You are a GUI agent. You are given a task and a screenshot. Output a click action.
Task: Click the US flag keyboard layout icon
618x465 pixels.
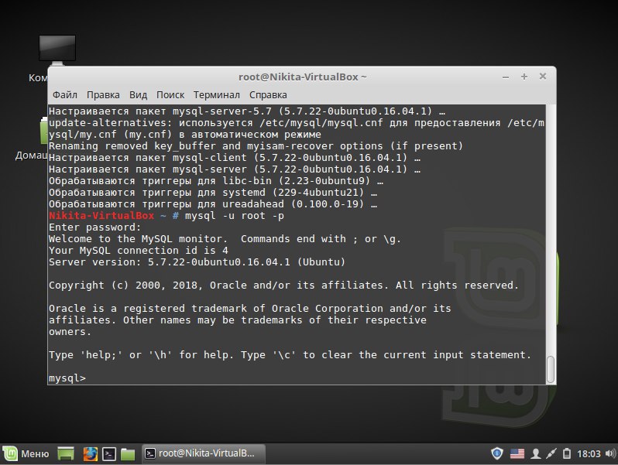point(517,454)
